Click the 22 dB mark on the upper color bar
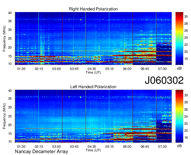The image size is (191, 155). coord(186,45)
